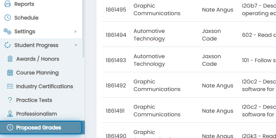Click Graphic Communications in row 1861492
Image resolution: width=276 pixels, height=138 pixels.
click(157, 86)
